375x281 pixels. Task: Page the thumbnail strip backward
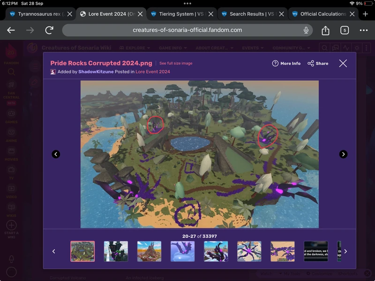click(54, 251)
